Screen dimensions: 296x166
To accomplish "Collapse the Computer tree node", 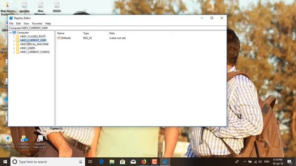I will tap(11, 33).
